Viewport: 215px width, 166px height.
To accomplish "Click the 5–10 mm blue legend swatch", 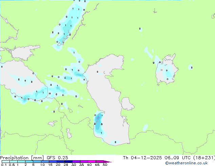I will point(37,162).
